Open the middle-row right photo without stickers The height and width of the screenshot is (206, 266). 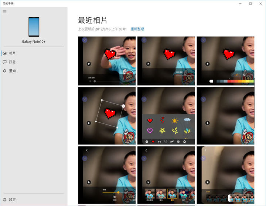tap(225, 116)
